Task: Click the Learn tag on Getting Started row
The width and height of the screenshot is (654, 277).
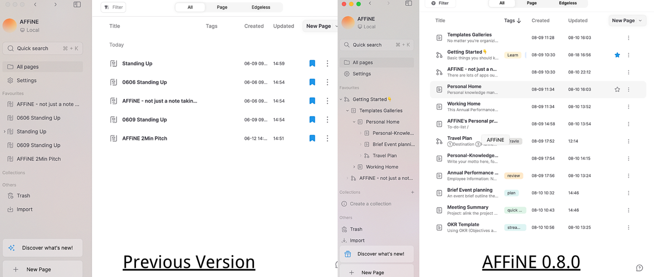Action: 512,55
